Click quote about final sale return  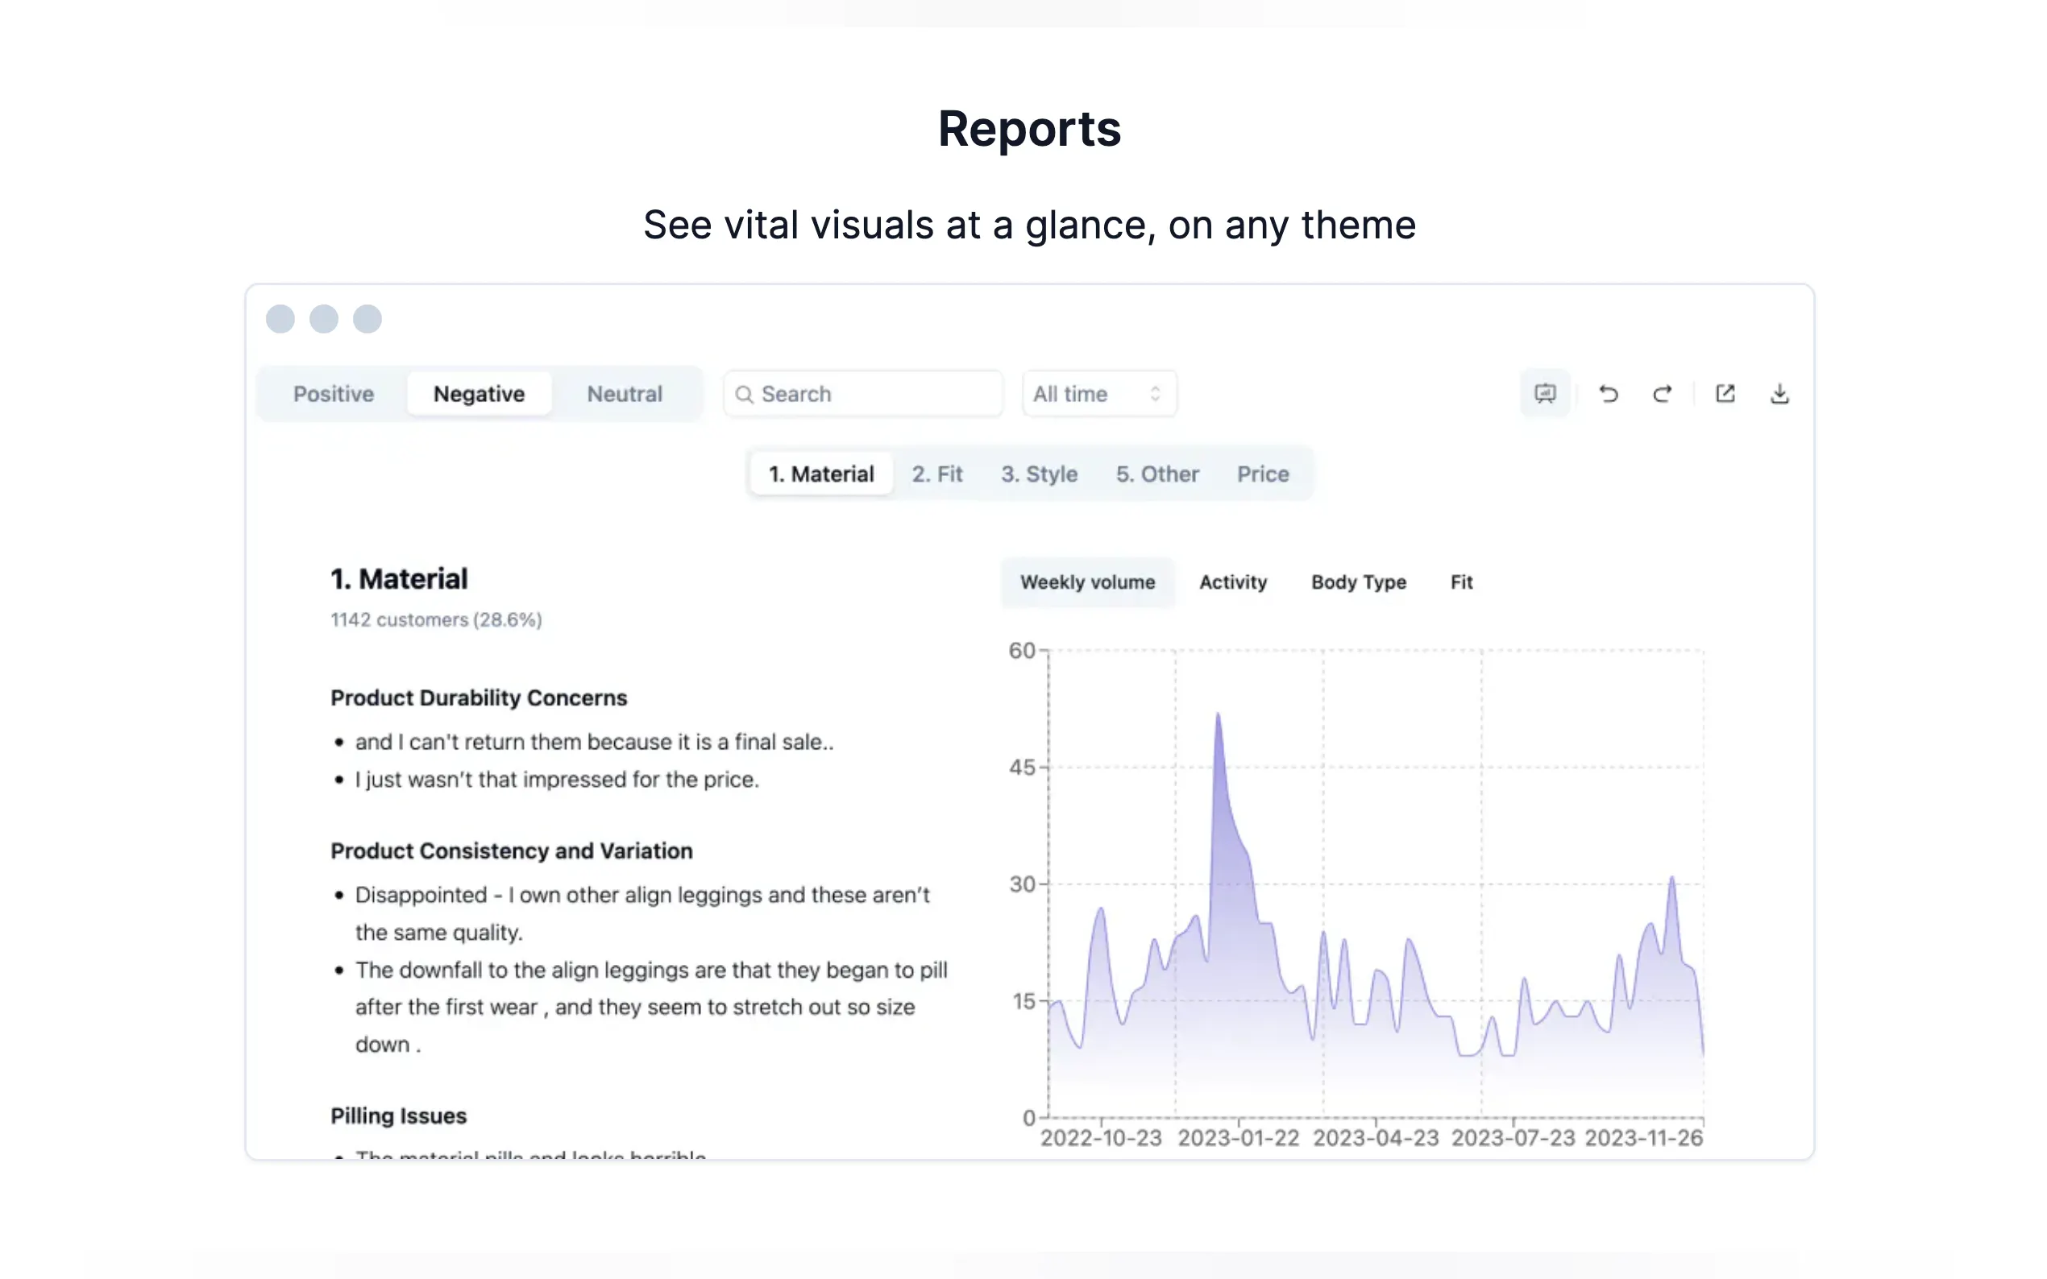click(594, 742)
